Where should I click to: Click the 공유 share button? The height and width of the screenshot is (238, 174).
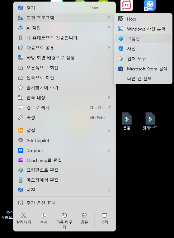tap(84, 219)
